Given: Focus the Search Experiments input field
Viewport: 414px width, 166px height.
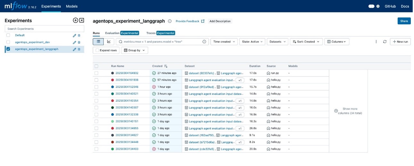Looking at the screenshot, I should pyautogui.click(x=45, y=29).
